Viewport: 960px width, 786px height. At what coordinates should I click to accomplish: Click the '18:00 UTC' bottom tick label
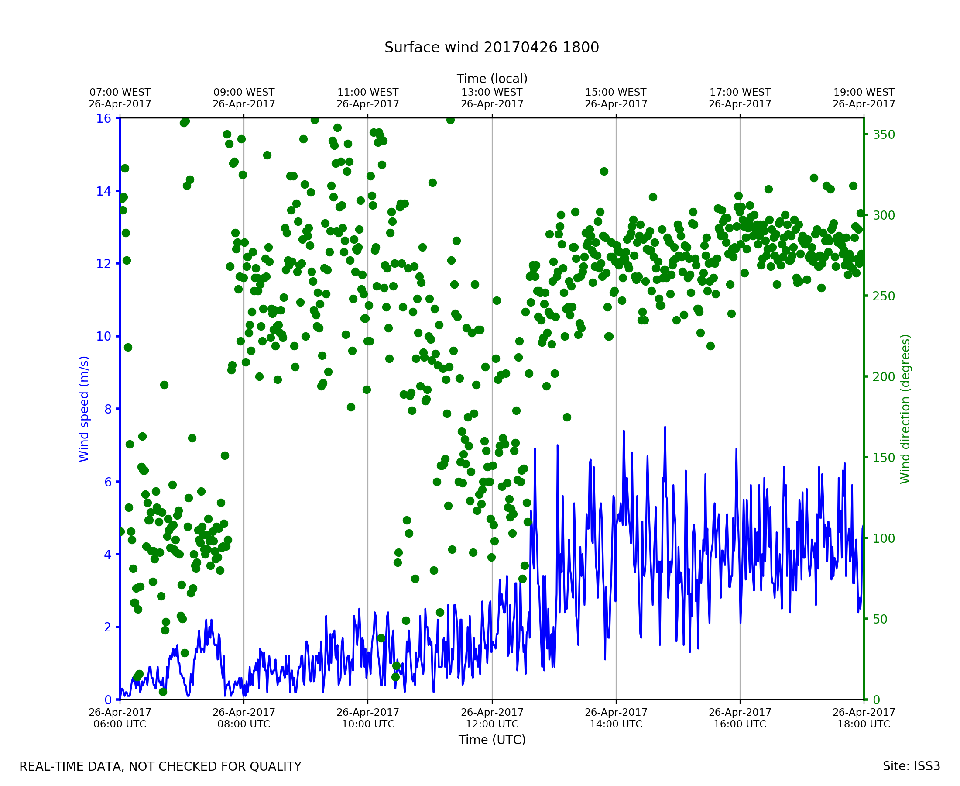click(x=864, y=724)
